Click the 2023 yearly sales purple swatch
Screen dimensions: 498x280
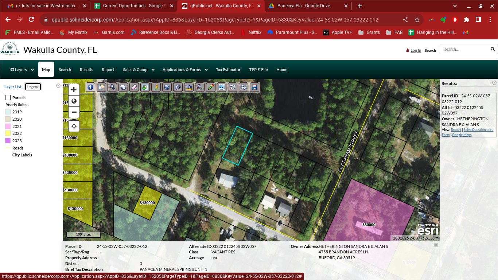pos(8,141)
